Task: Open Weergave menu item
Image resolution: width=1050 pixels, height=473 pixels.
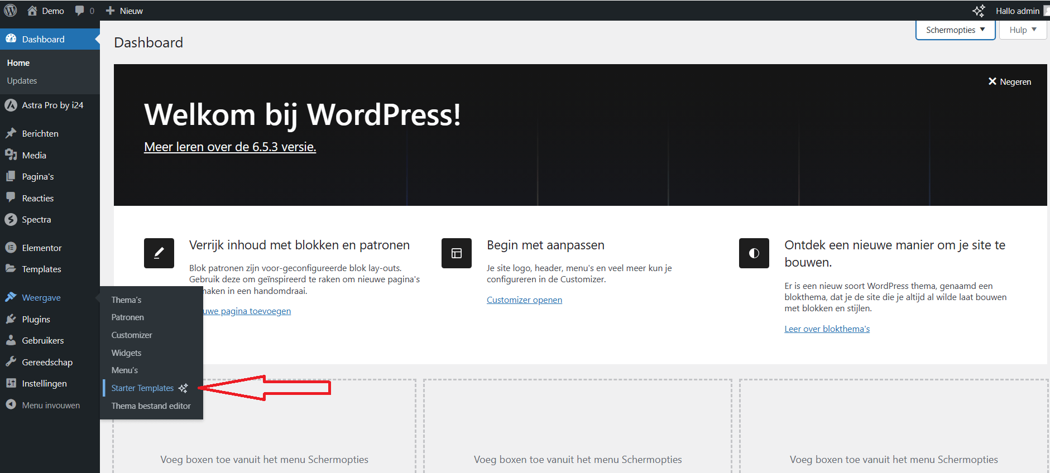Action: (50, 297)
